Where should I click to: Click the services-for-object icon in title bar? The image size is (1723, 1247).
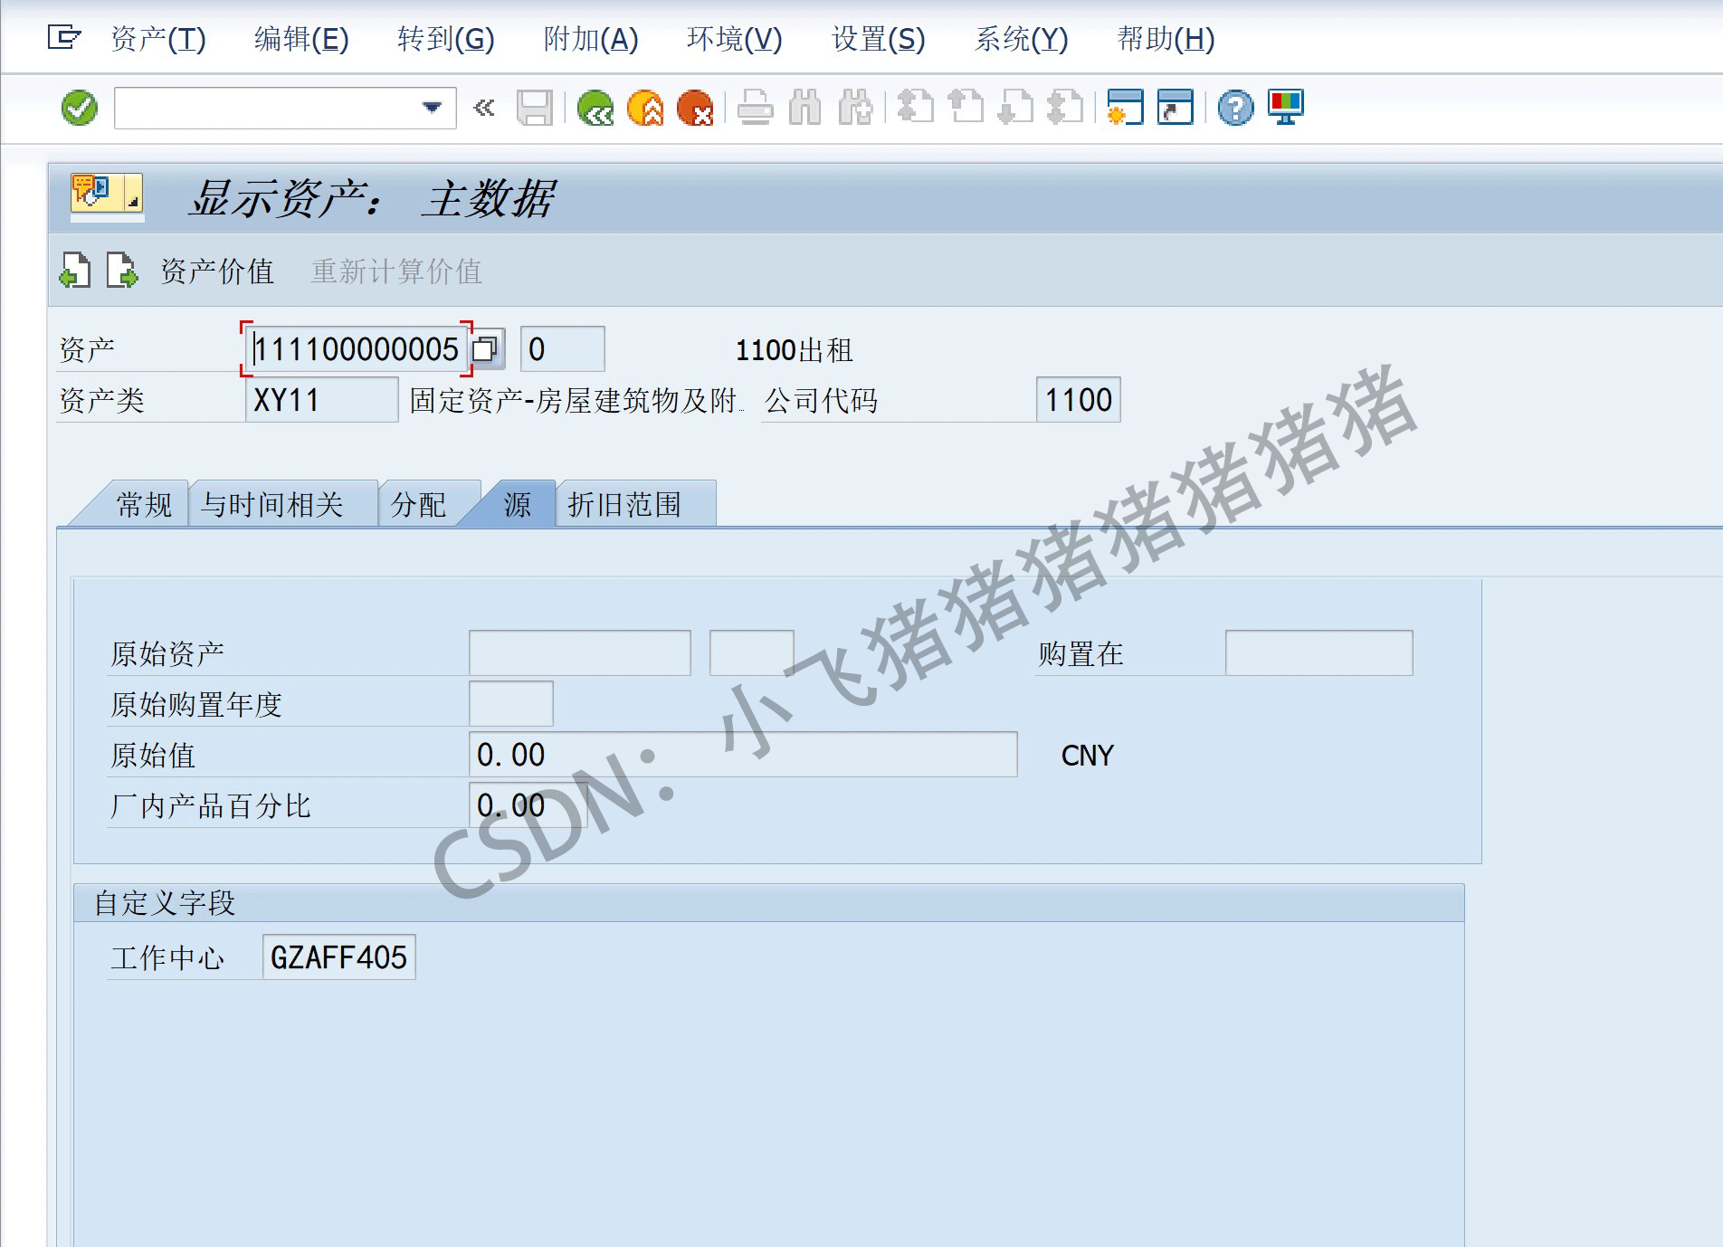tap(97, 192)
